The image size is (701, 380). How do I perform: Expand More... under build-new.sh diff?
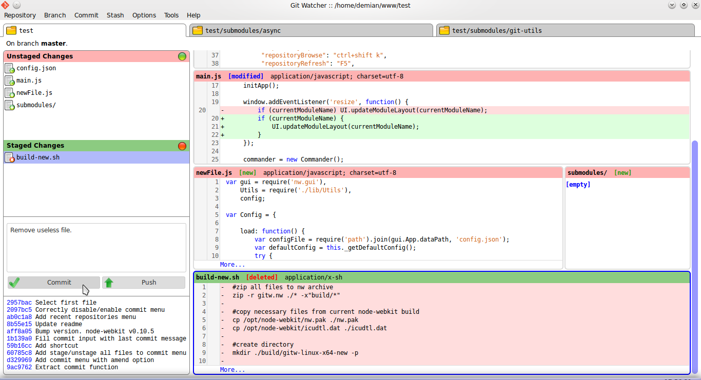tap(232, 370)
